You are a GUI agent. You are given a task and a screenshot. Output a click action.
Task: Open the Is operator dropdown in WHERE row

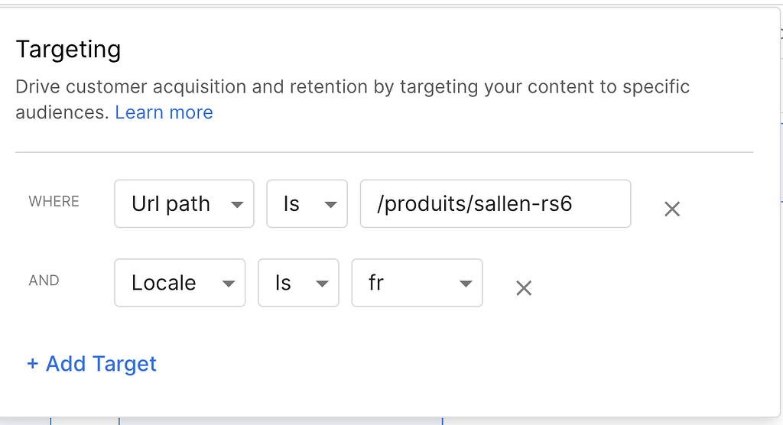tap(307, 204)
